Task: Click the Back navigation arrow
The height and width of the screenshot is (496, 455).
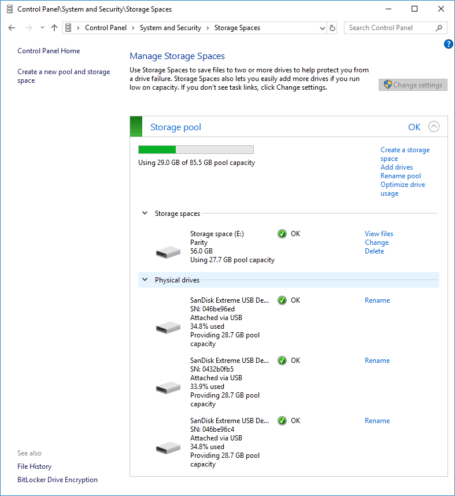Action: coord(12,28)
